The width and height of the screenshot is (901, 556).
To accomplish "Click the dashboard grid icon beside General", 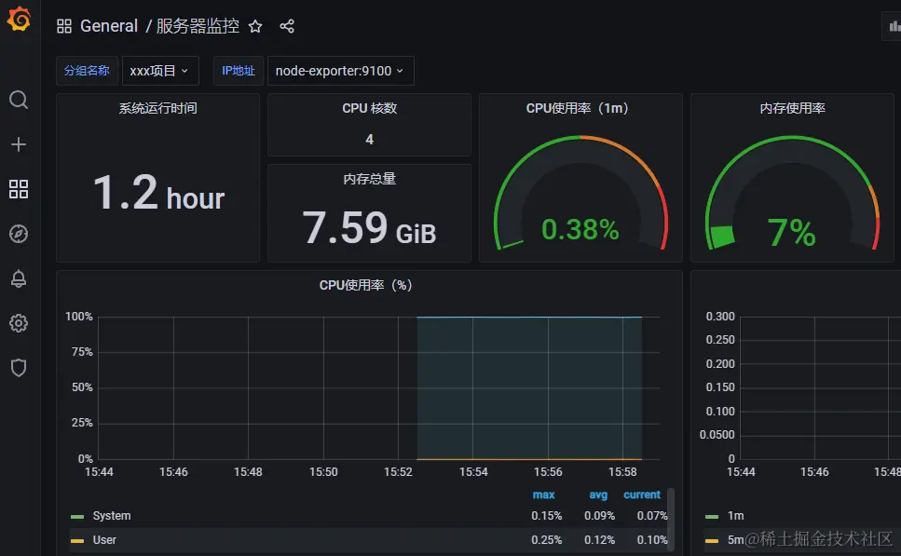I will pos(64,26).
